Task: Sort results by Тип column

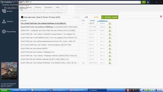Action: [83, 20]
